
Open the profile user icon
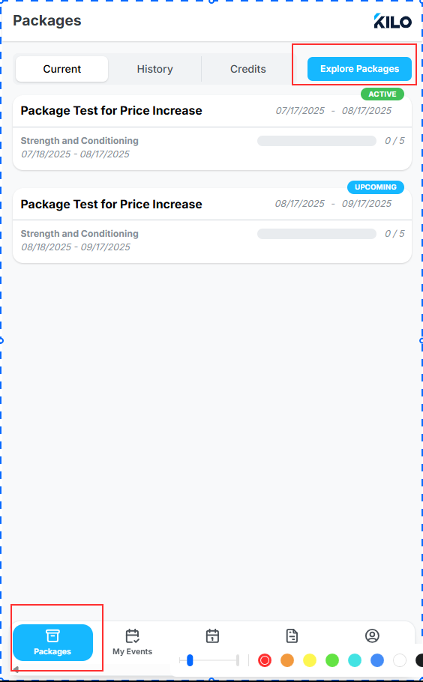pos(372,636)
